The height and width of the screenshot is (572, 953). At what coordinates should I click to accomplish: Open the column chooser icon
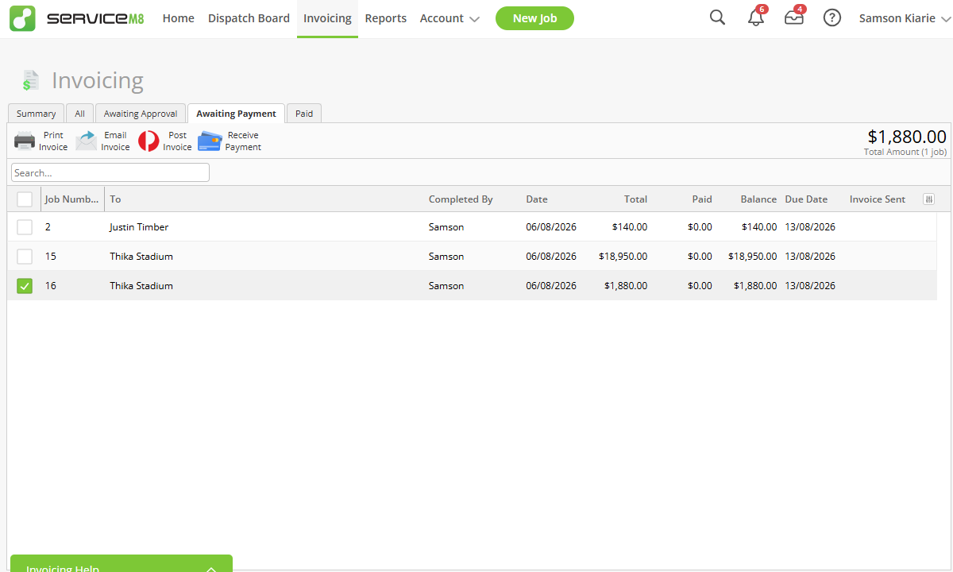click(928, 199)
